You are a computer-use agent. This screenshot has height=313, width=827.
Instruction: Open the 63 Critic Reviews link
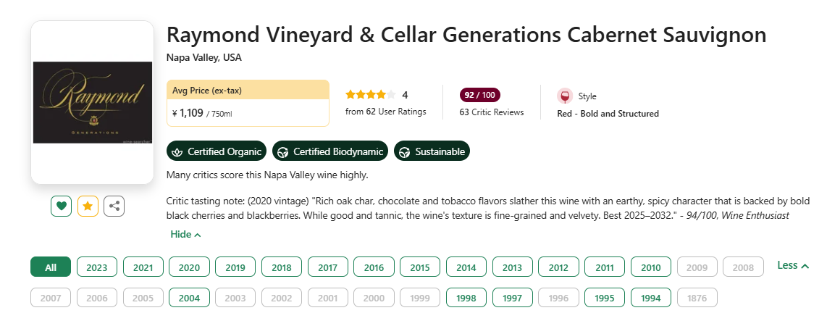click(x=492, y=112)
